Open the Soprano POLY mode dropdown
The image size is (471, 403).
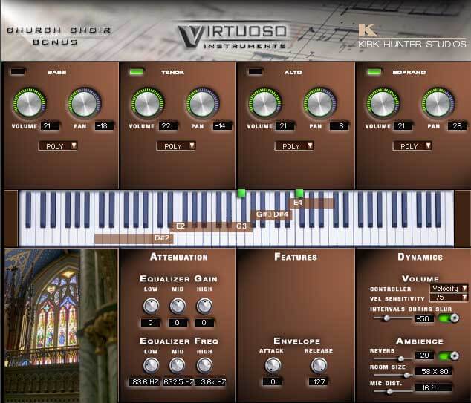tap(412, 146)
